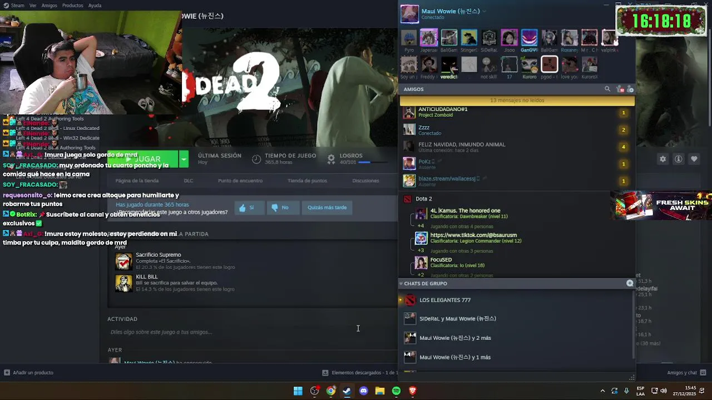Open game info icon in library
This screenshot has width=712, height=400.
tap(678, 159)
